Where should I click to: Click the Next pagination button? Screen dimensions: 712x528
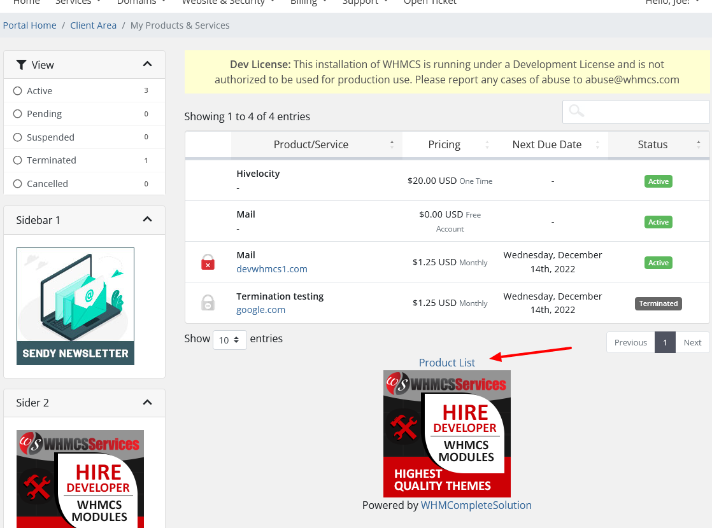(x=692, y=342)
